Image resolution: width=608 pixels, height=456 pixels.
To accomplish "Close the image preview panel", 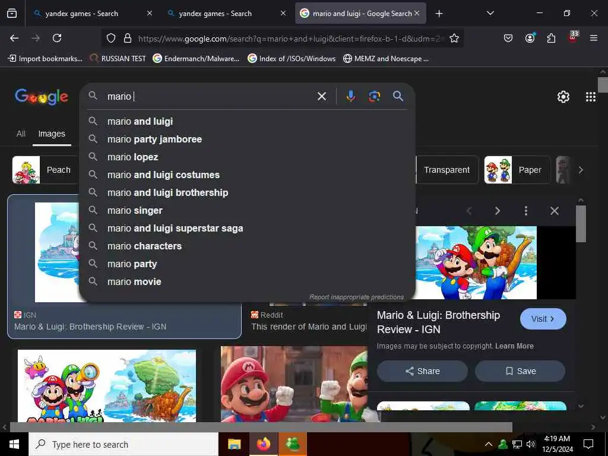I will click(x=555, y=211).
